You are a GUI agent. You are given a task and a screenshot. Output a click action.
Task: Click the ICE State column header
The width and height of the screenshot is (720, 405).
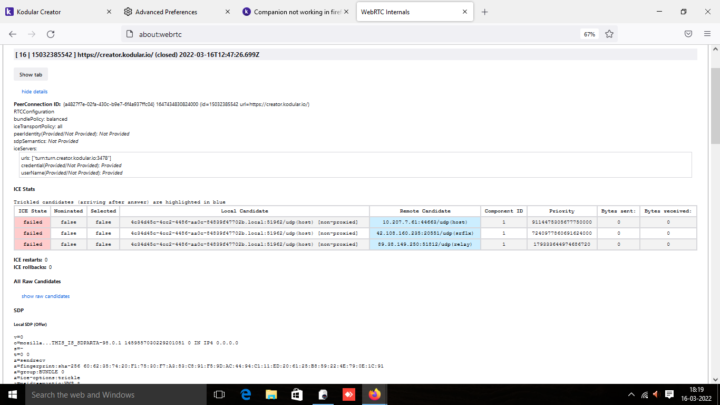pos(33,211)
